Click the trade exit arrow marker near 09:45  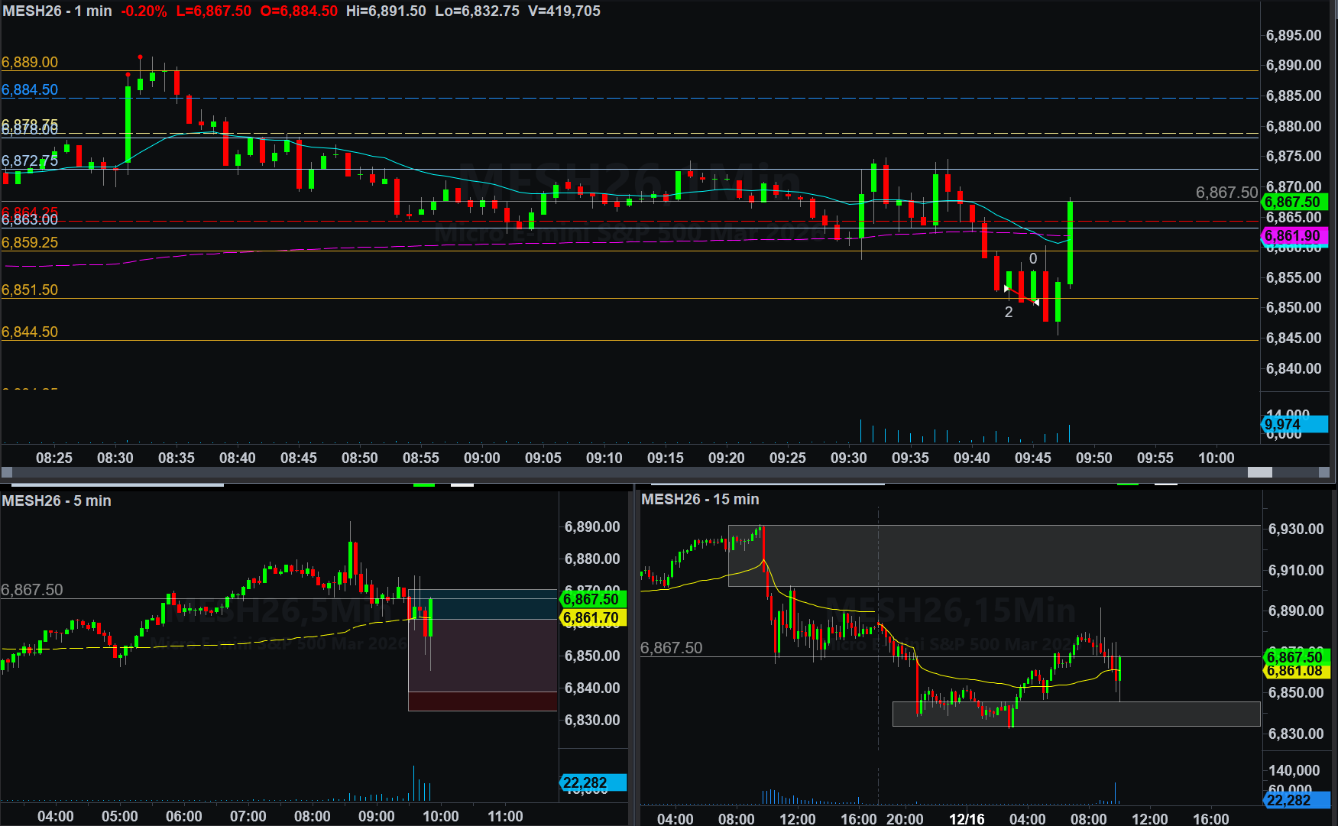[1036, 303]
